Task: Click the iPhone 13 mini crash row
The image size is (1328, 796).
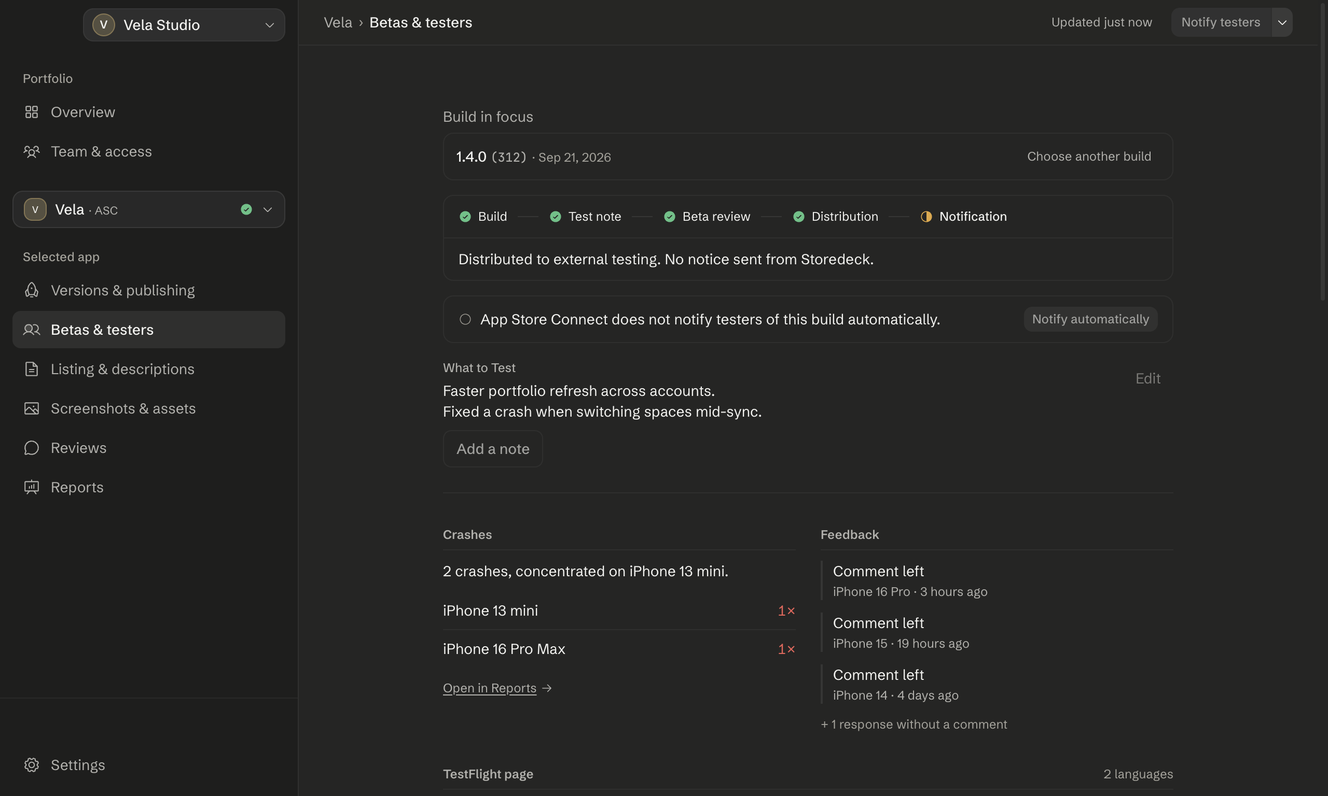Action: click(619, 611)
